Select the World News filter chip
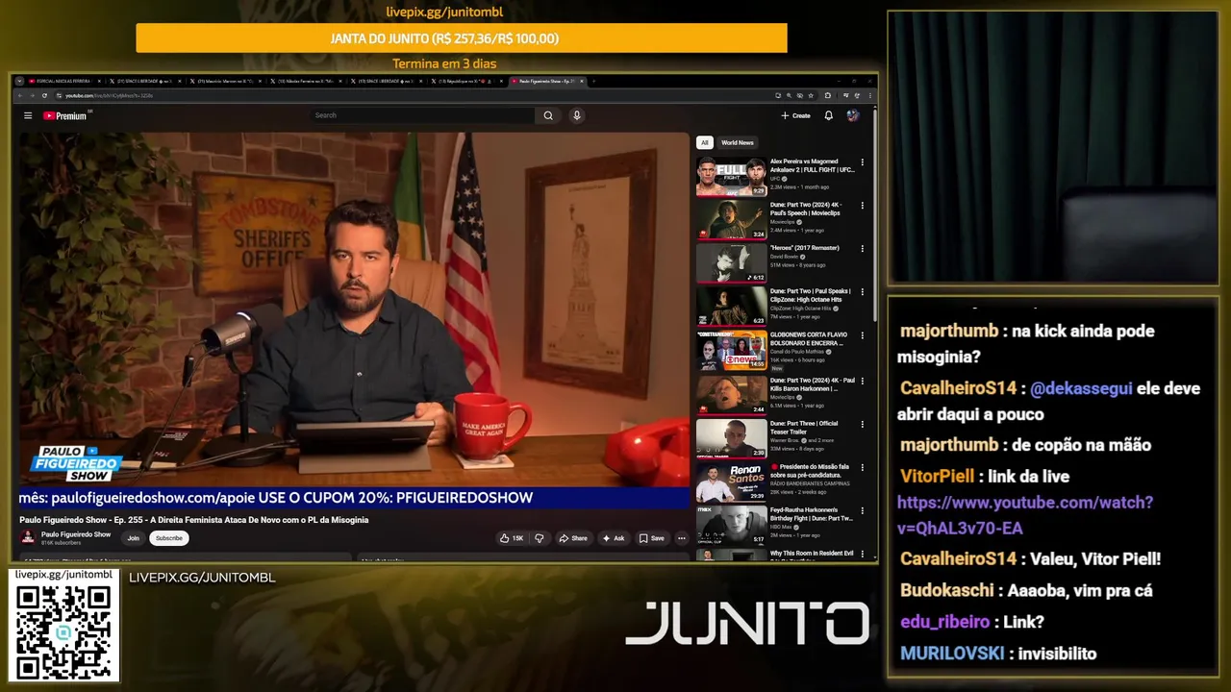Screen dimensions: 1231x692 [x=738, y=142]
